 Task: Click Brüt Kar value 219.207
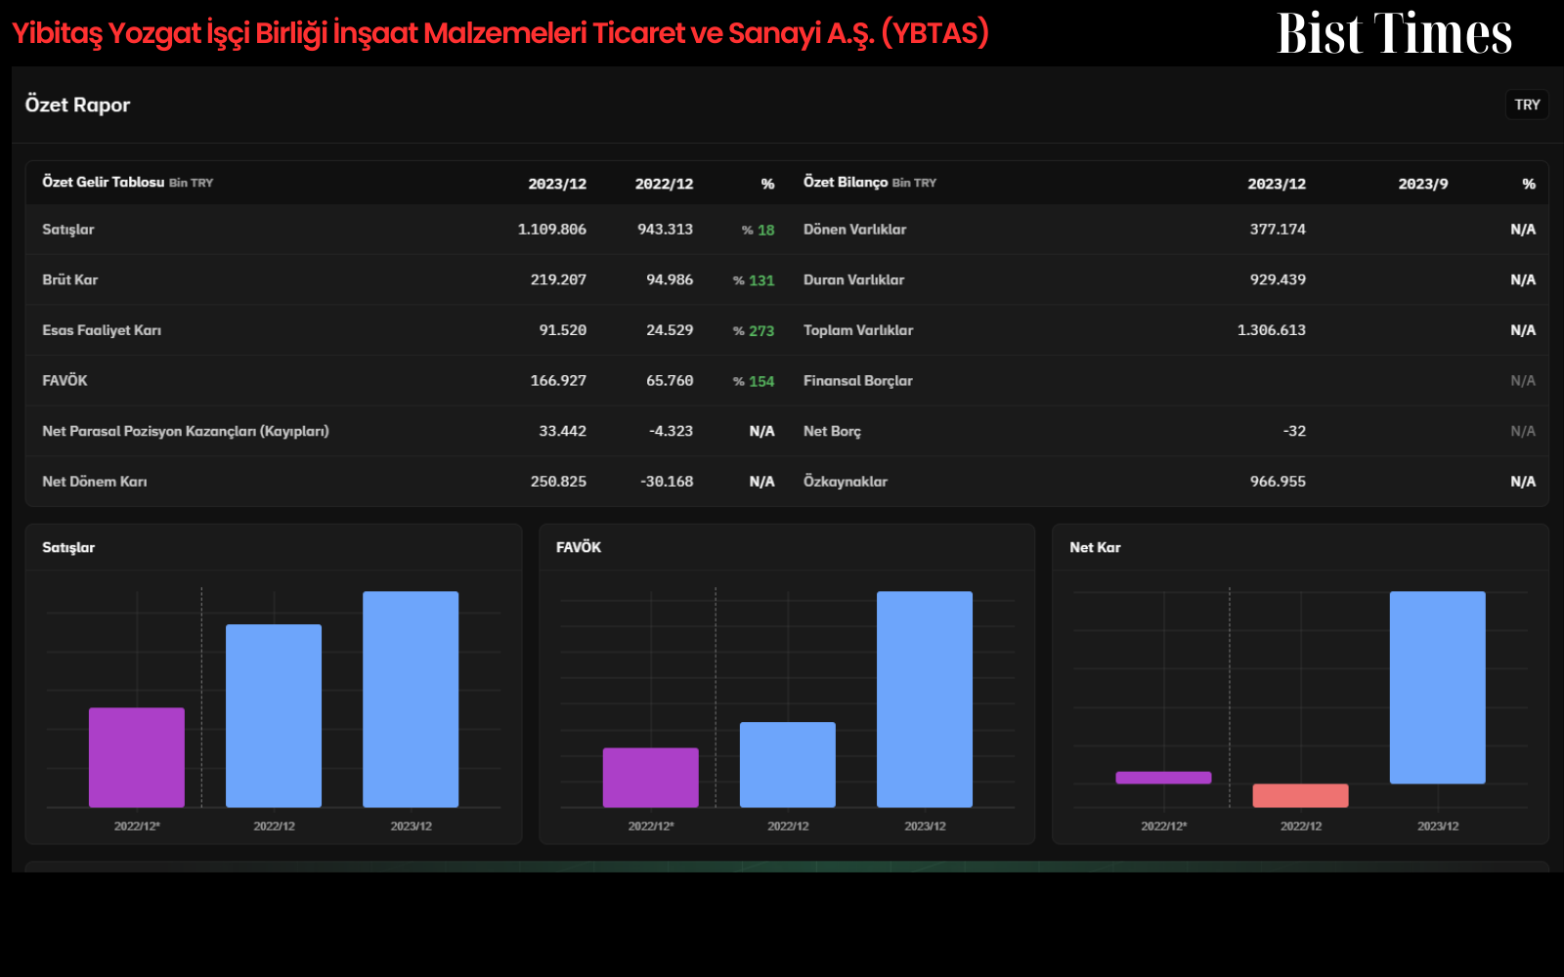558,279
